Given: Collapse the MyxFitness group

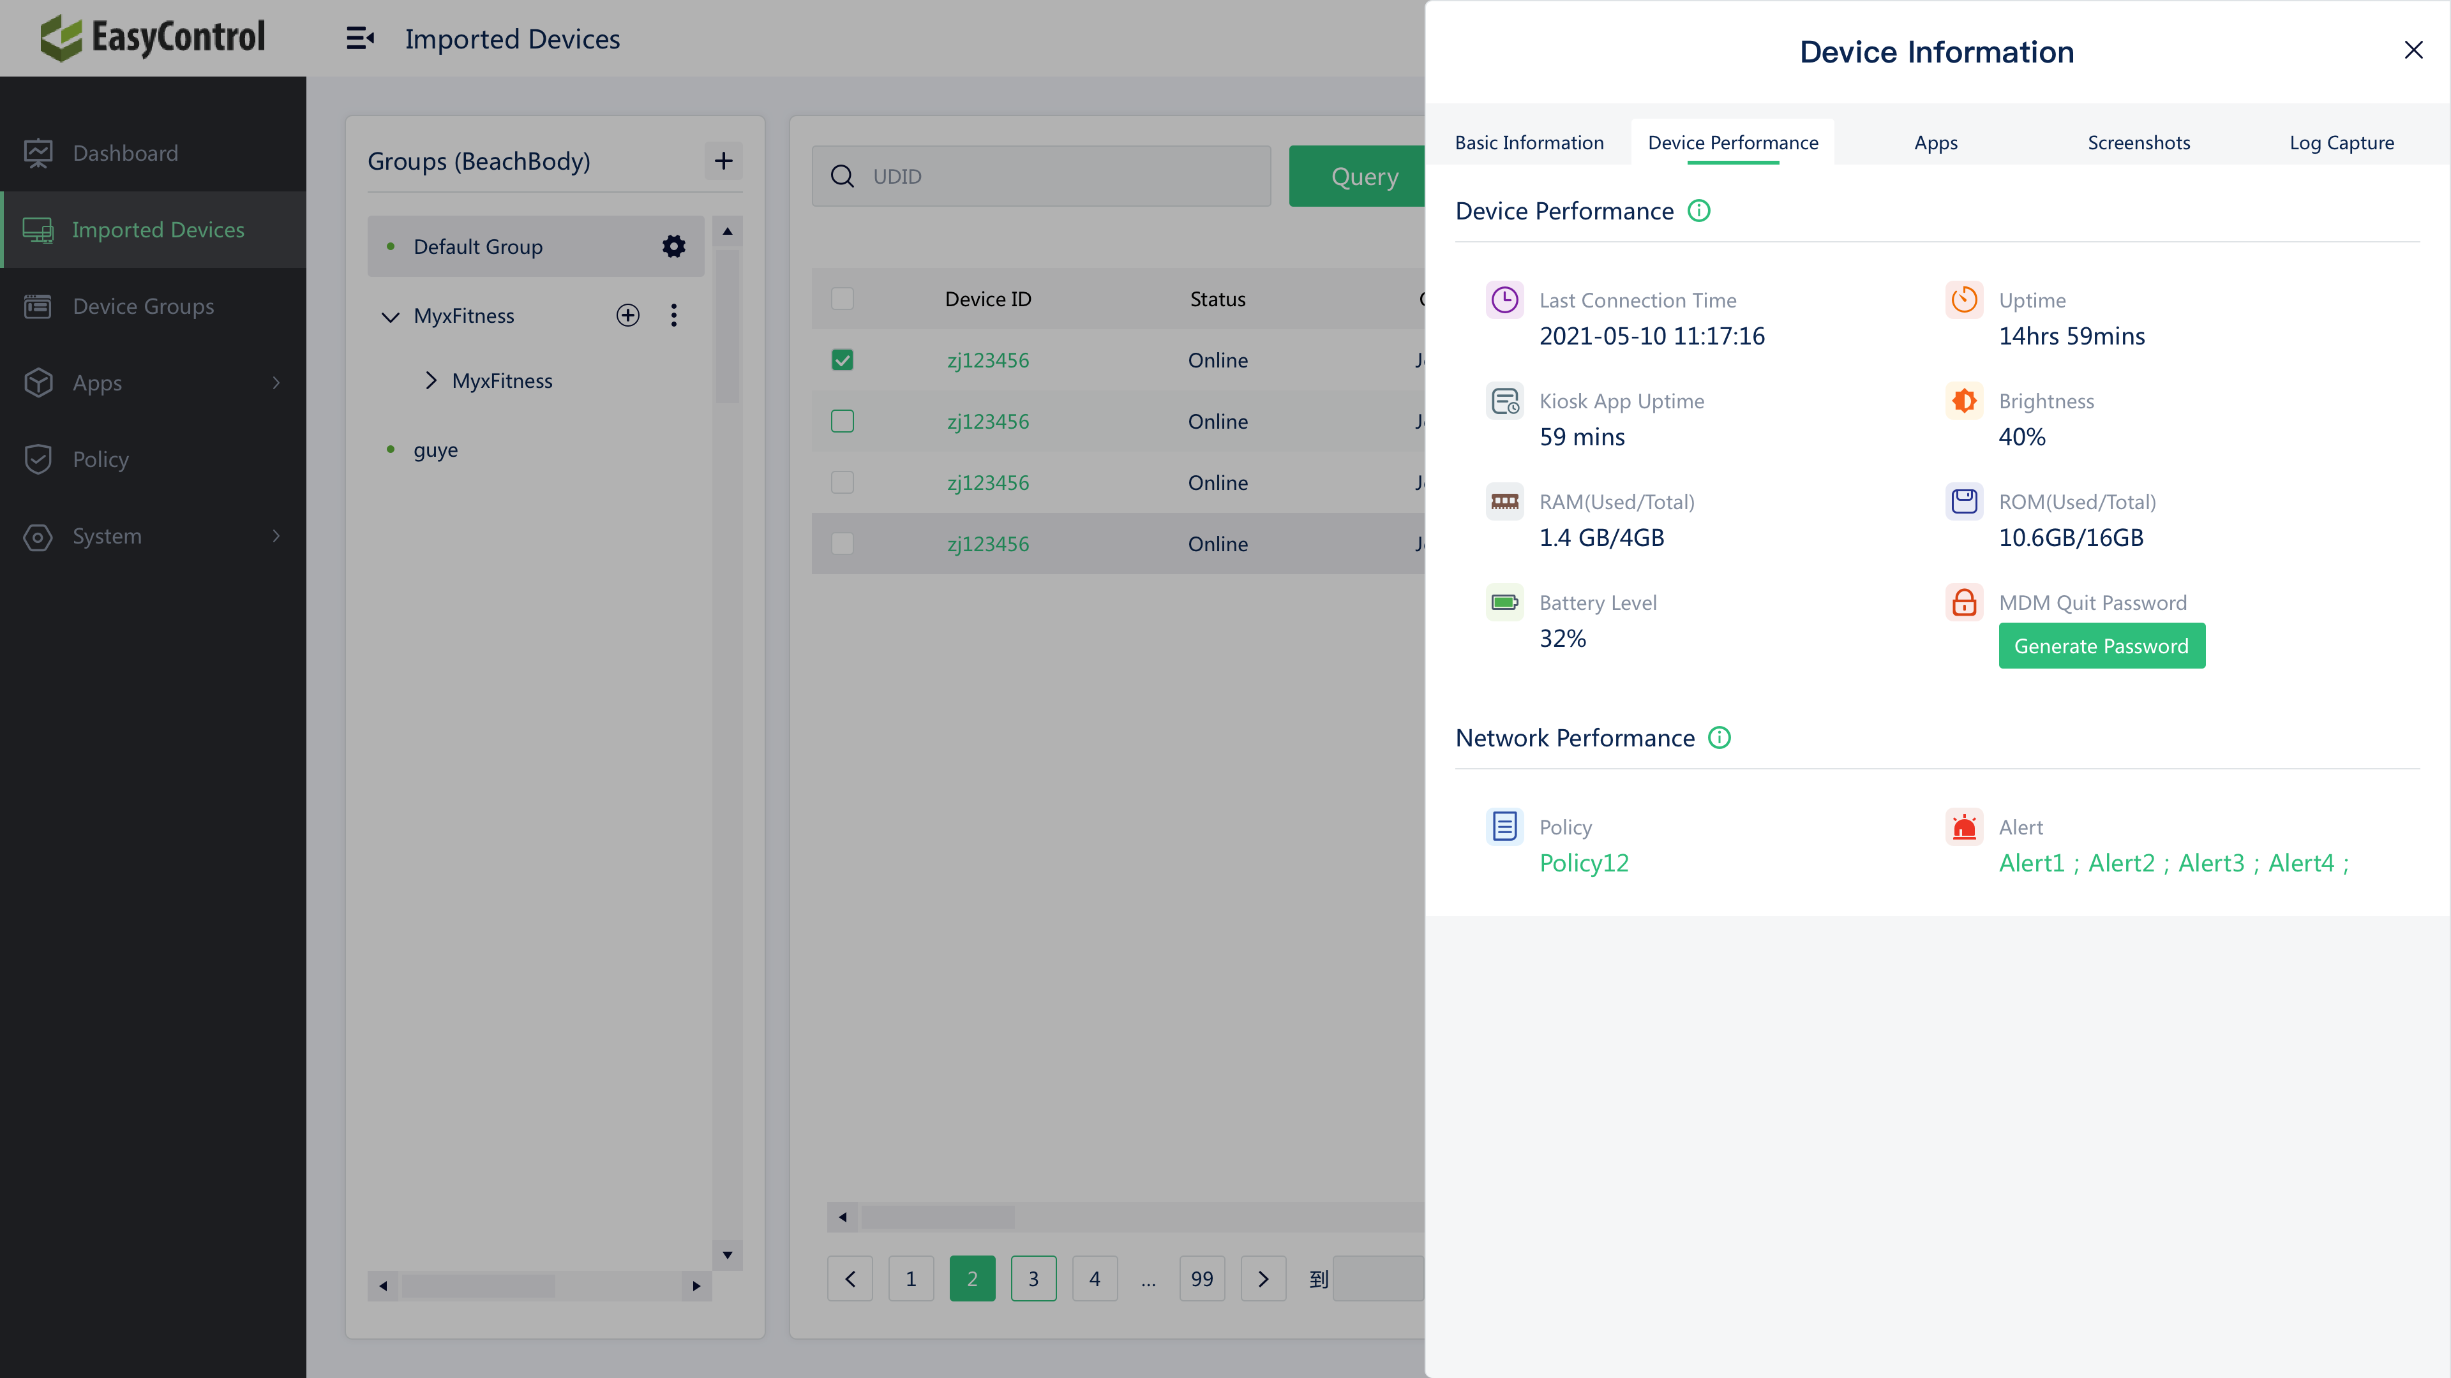Looking at the screenshot, I should pos(390,316).
